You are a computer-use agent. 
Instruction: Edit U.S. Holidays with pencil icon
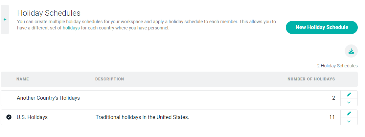tap(349, 113)
